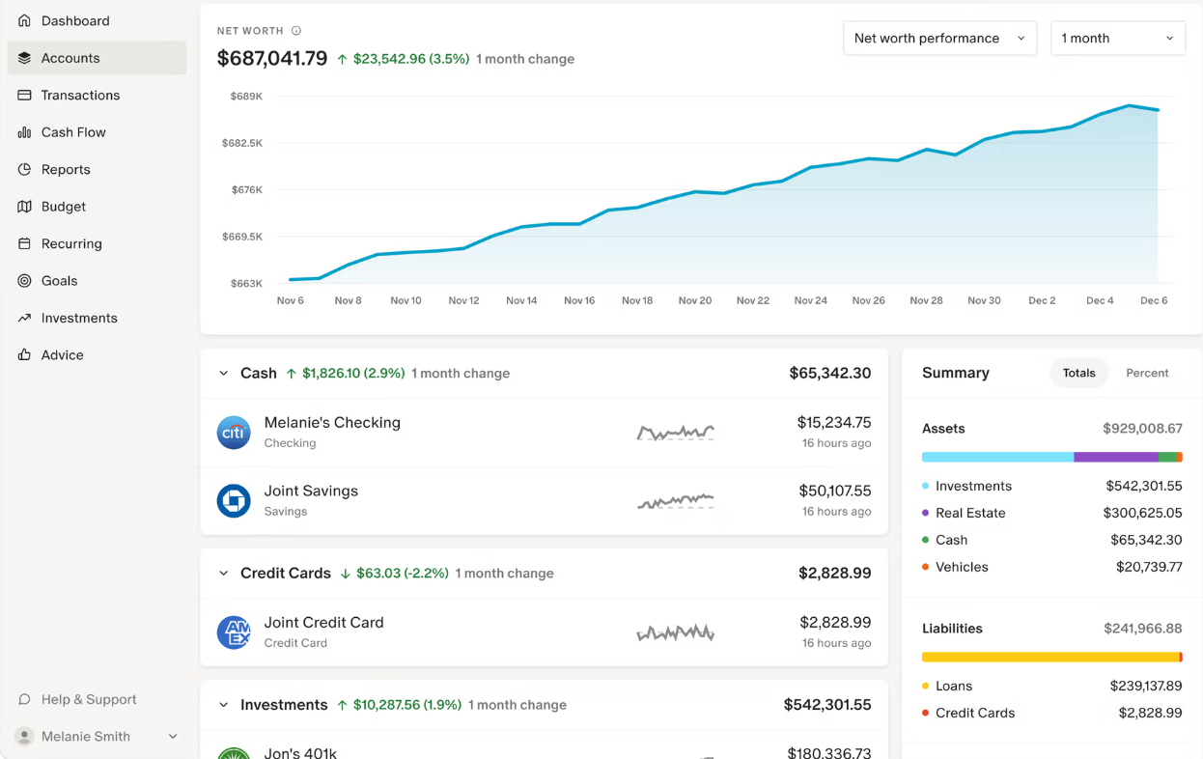Screen dimensions: 1203x759
Task: Click the Advice thumbs-up icon
Action: (x=24, y=355)
